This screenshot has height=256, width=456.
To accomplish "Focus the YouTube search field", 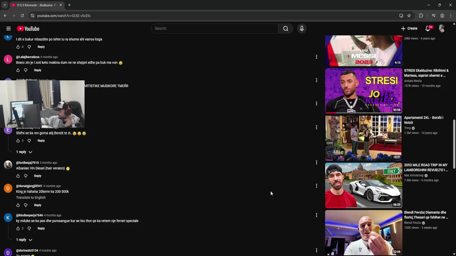I will point(215,28).
